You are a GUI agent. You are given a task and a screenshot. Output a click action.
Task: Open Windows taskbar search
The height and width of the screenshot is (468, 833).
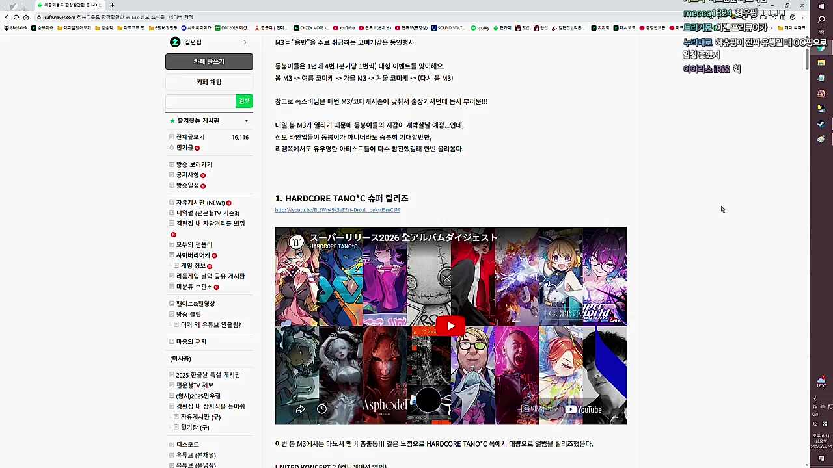[x=821, y=19]
